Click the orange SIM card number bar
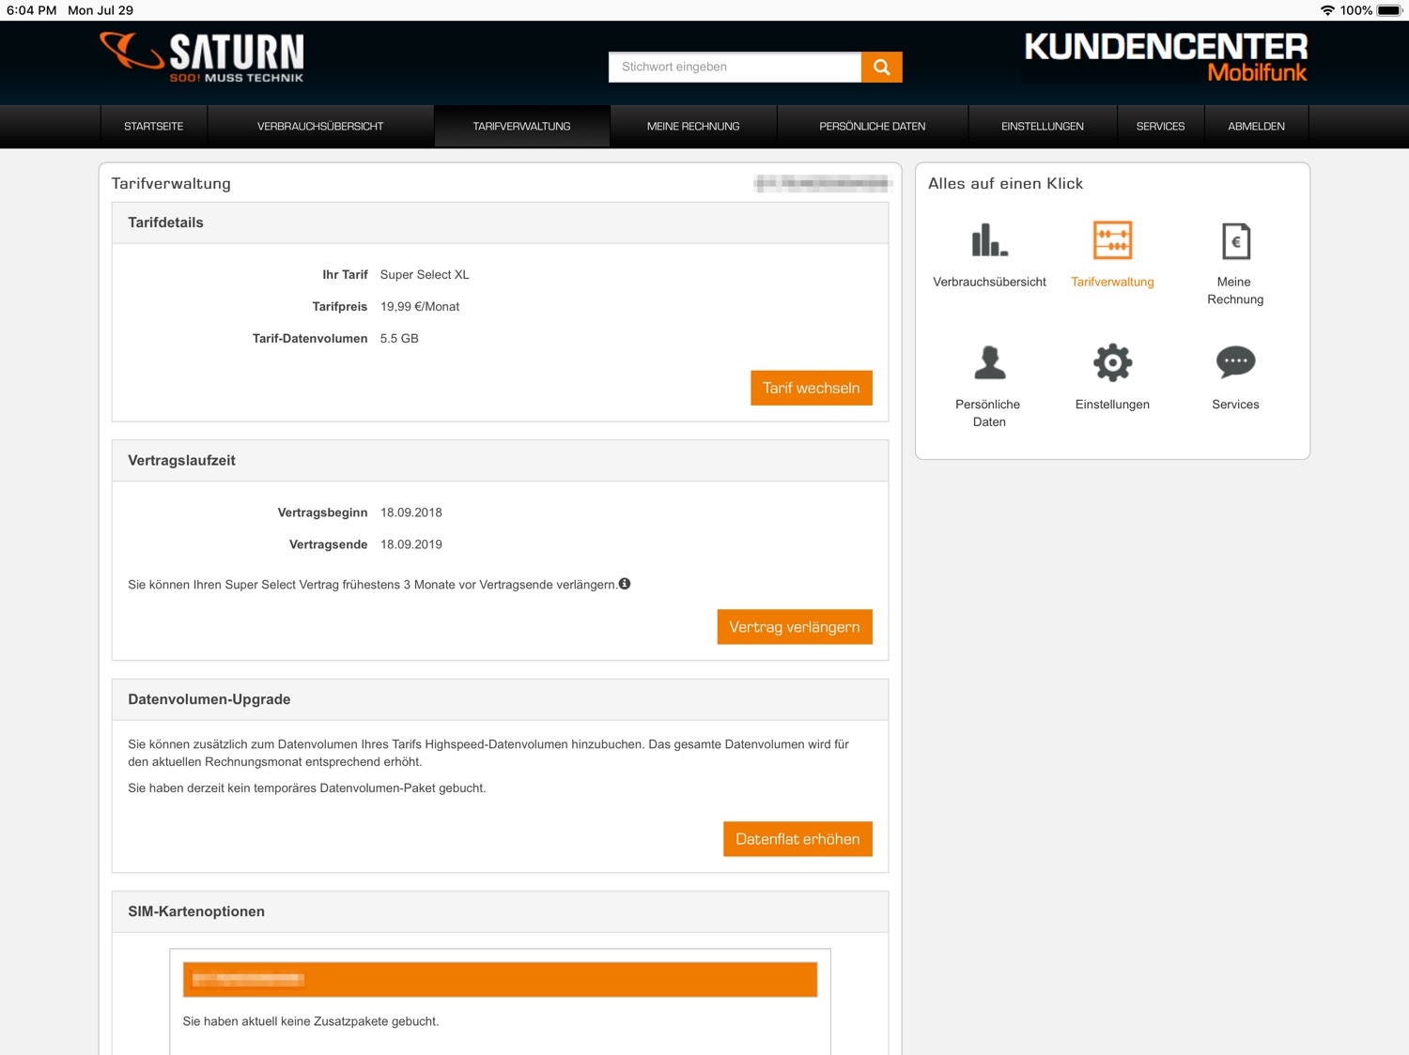 click(x=500, y=979)
